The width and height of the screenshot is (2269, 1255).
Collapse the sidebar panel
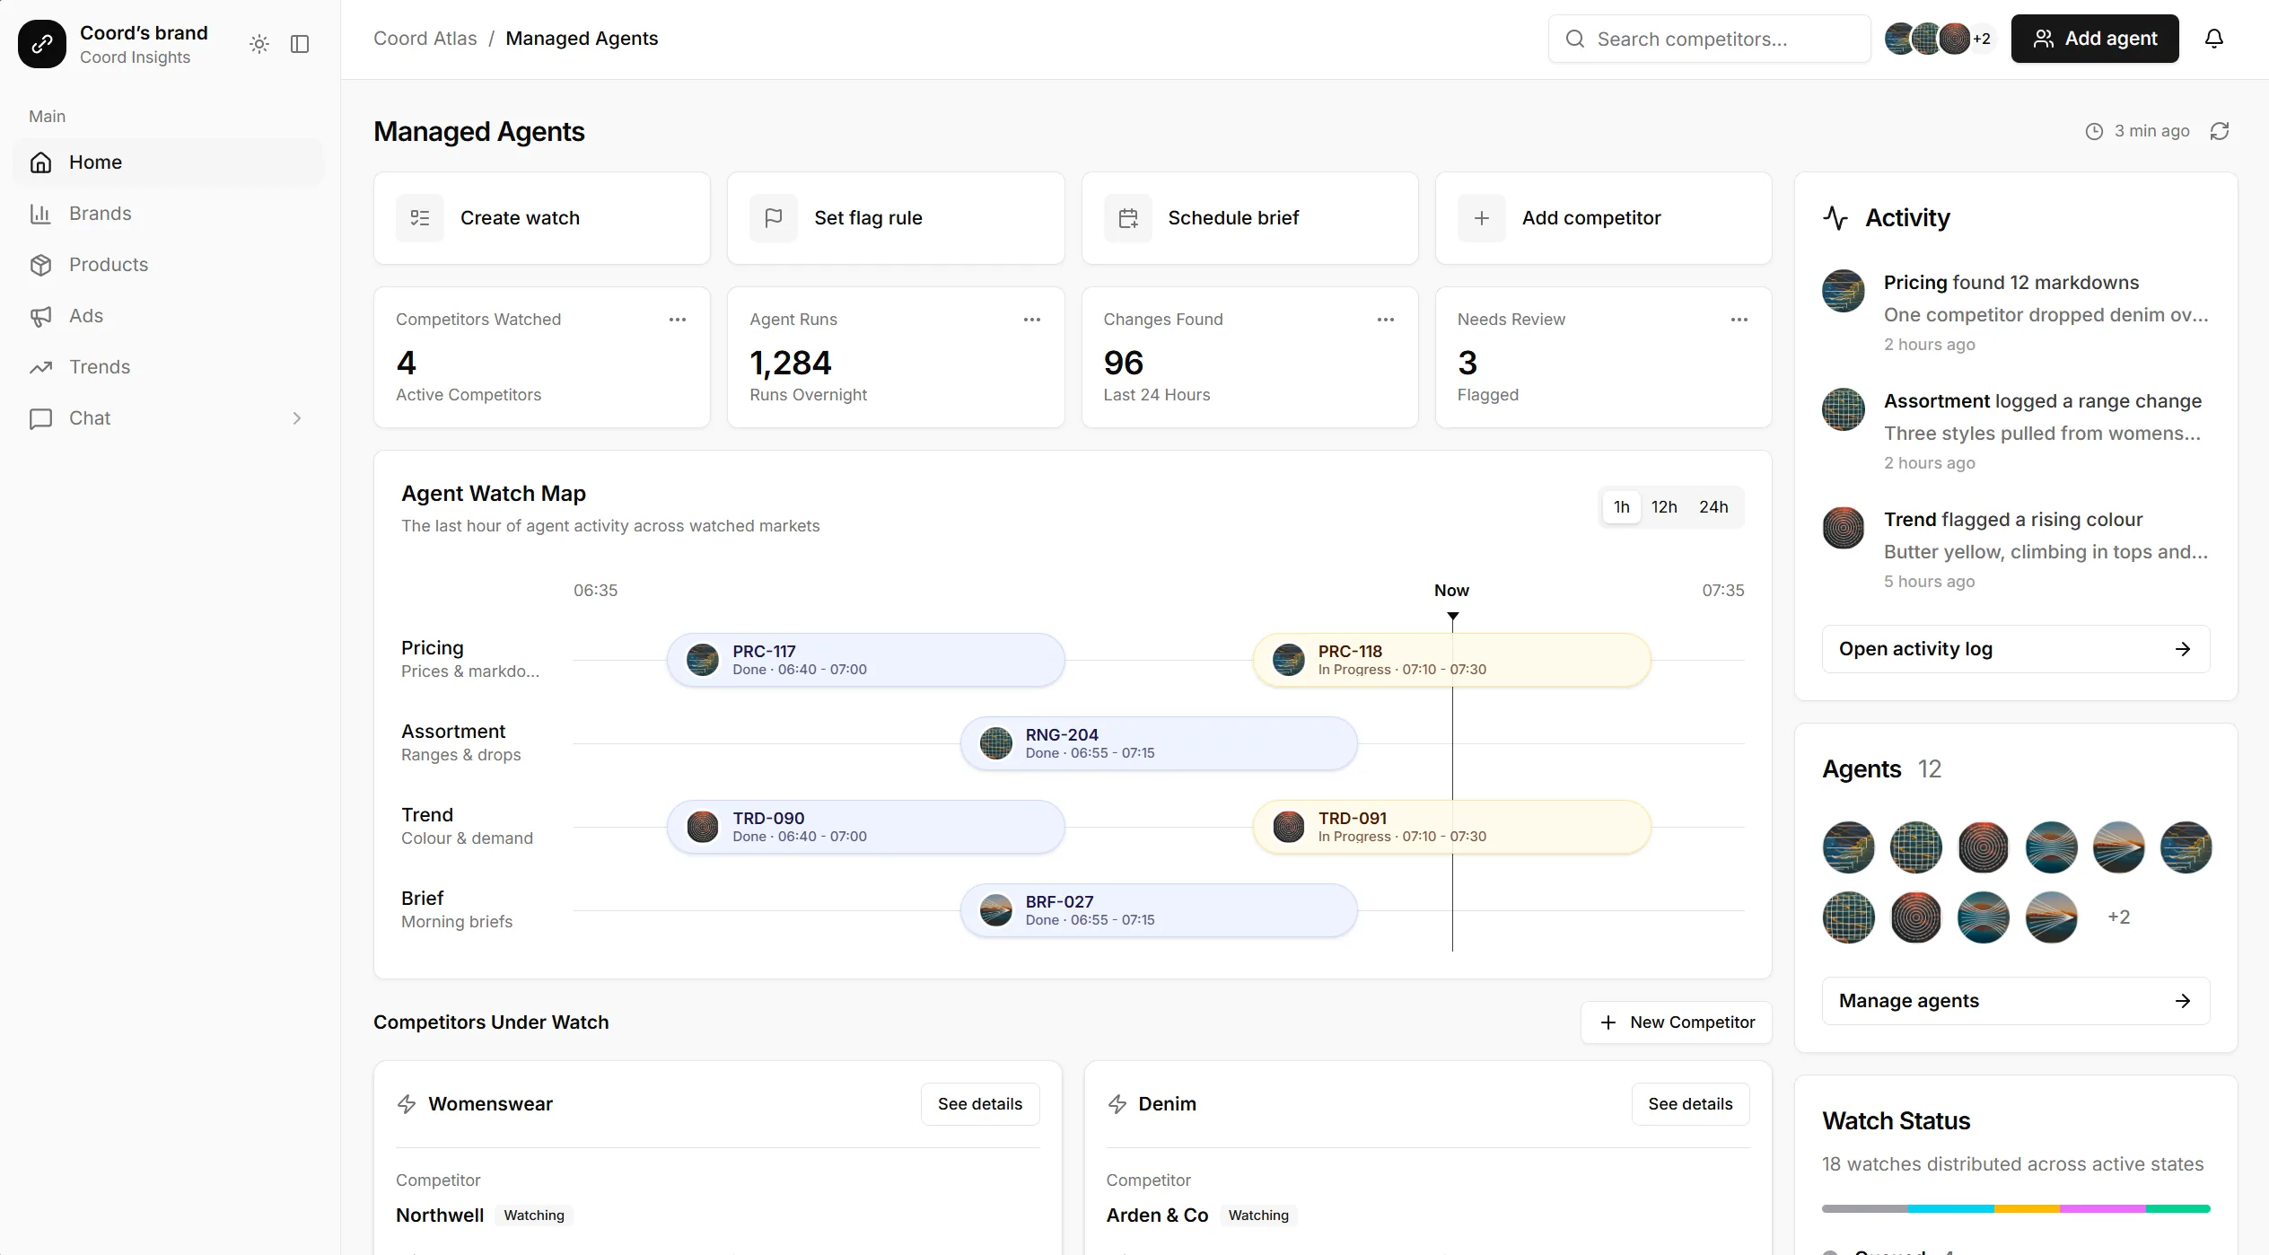(x=300, y=44)
